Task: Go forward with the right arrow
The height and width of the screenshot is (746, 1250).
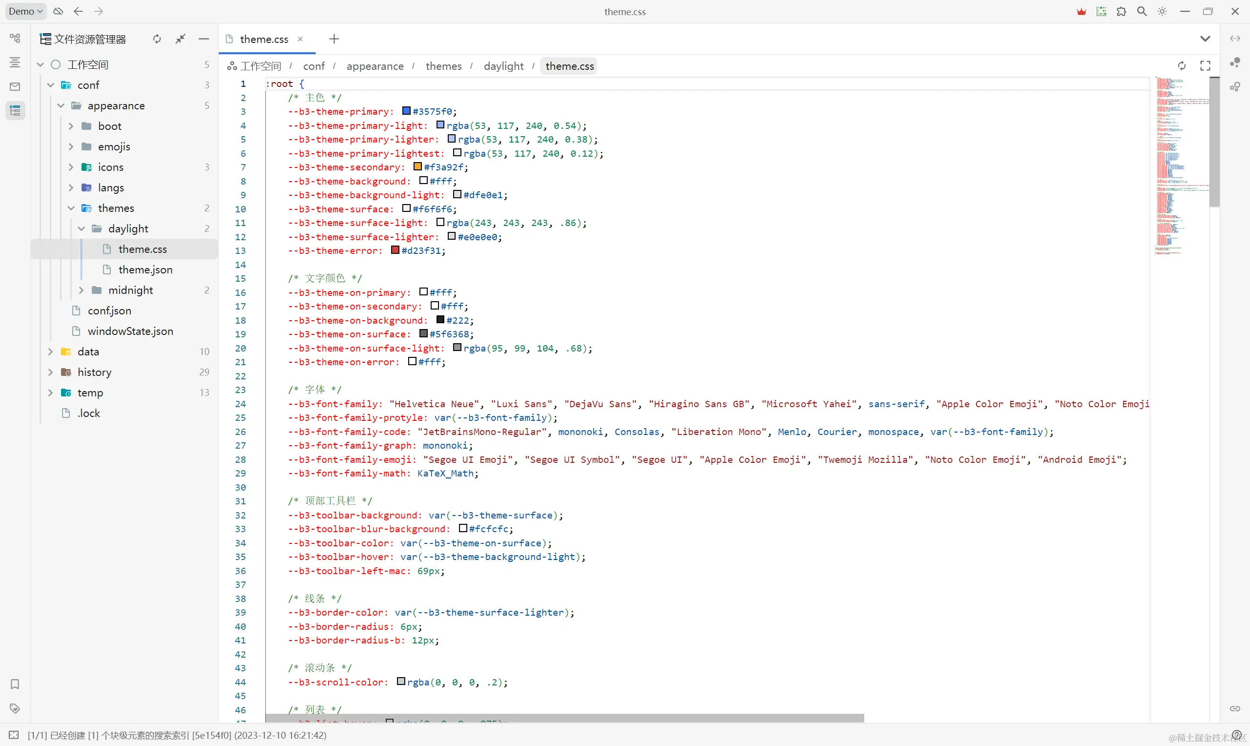Action: [99, 11]
